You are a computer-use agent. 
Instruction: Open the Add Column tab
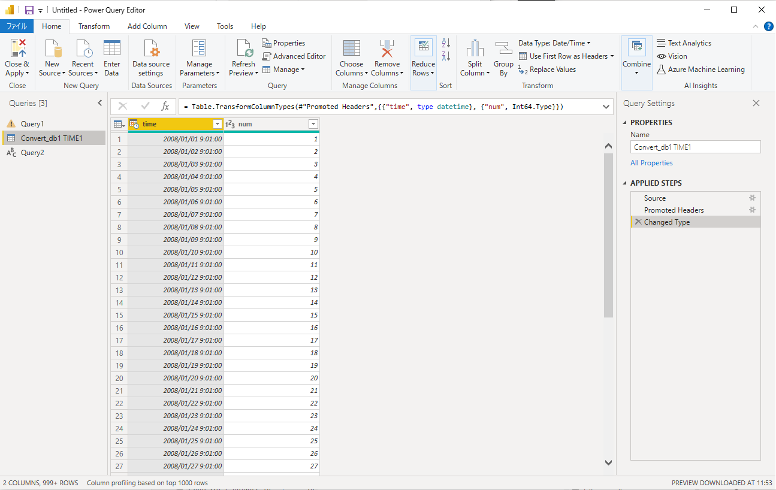pos(147,26)
